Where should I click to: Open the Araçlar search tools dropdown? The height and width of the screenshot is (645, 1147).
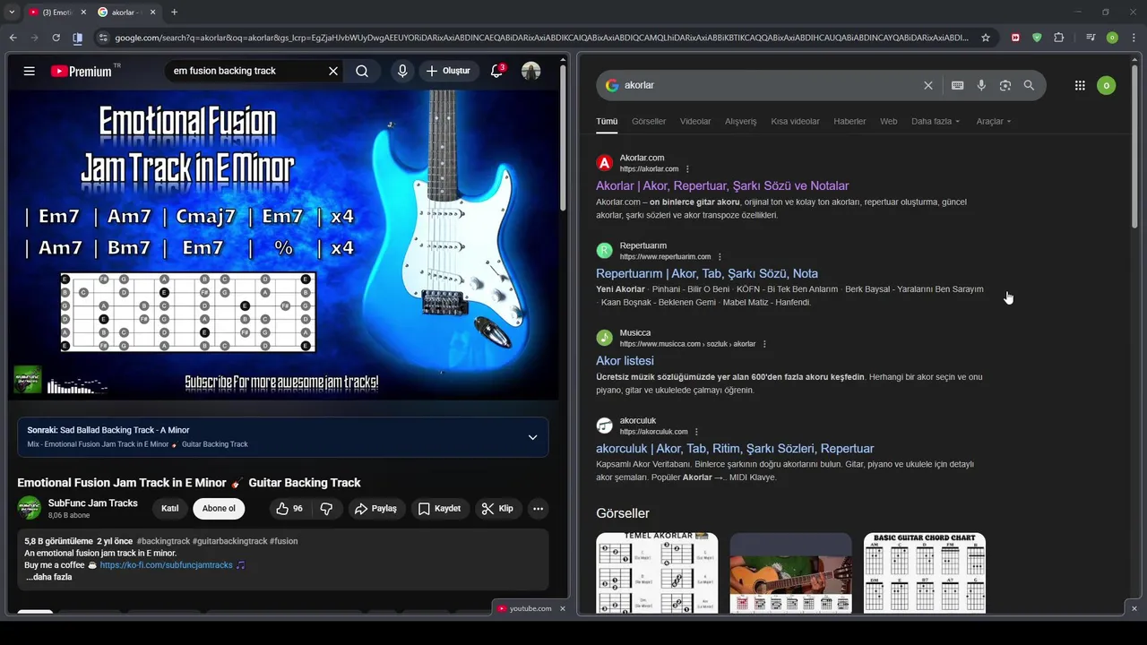tap(994, 121)
